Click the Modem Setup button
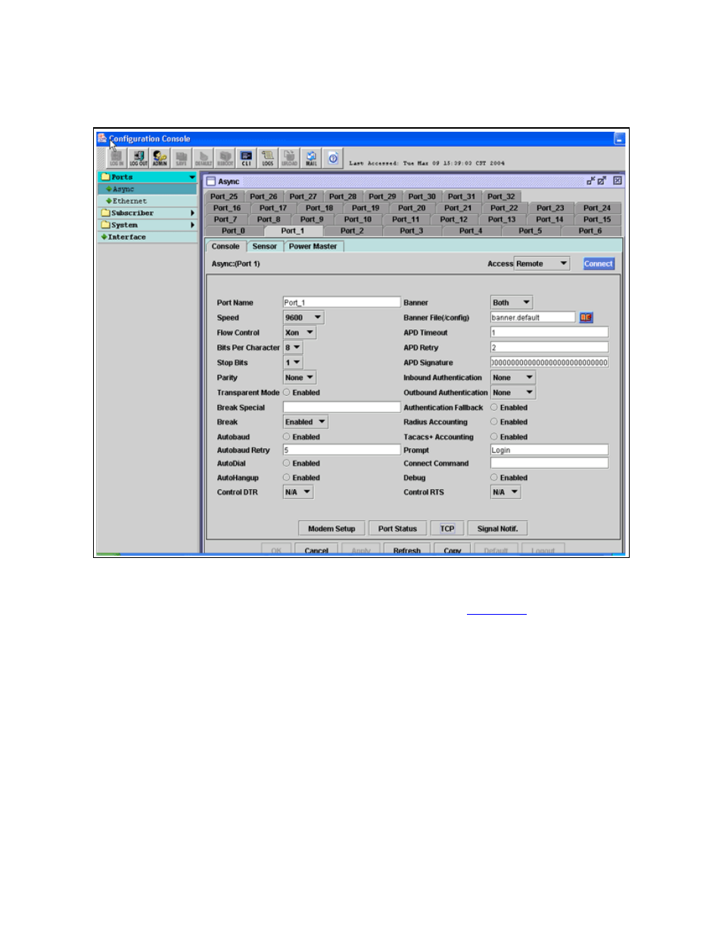The image size is (722, 935). 331,528
